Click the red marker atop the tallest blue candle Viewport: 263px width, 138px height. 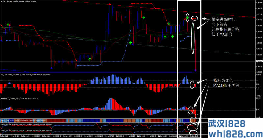click(x=109, y=4)
